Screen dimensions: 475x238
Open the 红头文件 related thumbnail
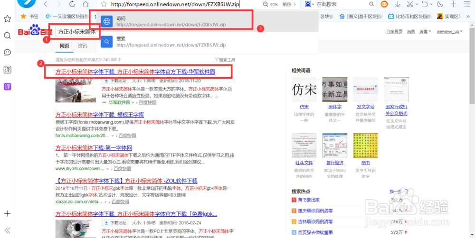pos(304,146)
